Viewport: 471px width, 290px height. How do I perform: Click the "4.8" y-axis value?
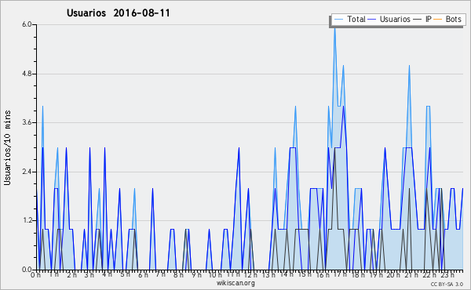(27, 74)
